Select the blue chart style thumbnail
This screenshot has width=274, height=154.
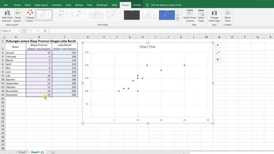coord(167,15)
